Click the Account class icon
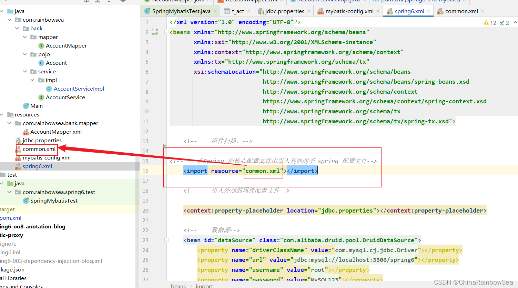 [x=41, y=63]
